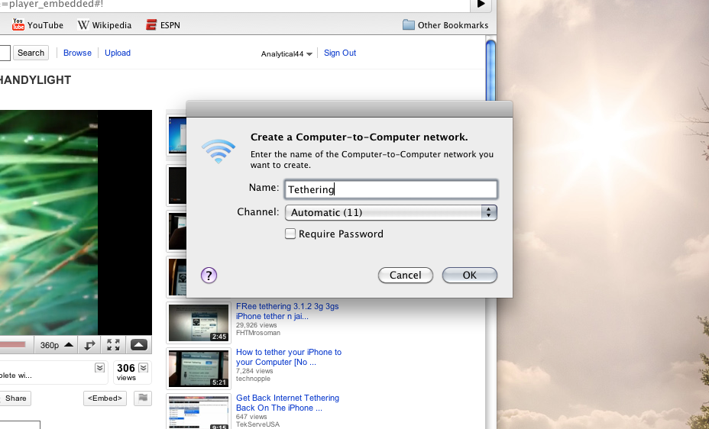
Task: Click the TekServeUSA video thumbnail
Action: coord(199,412)
